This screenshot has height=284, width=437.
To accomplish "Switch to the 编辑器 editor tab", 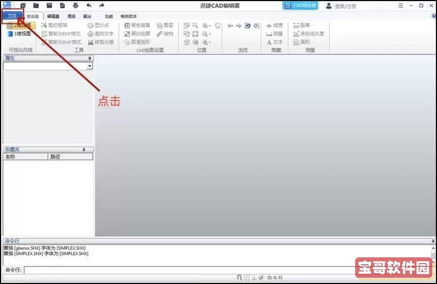I will point(53,16).
